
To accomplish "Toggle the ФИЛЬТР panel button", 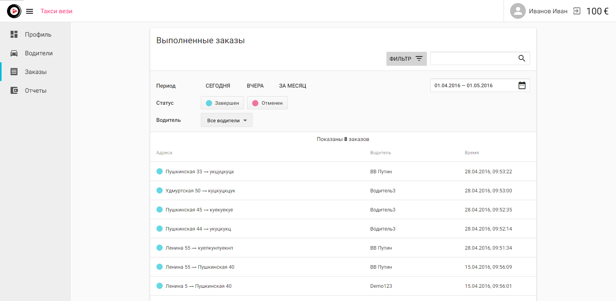I will pyautogui.click(x=406, y=59).
